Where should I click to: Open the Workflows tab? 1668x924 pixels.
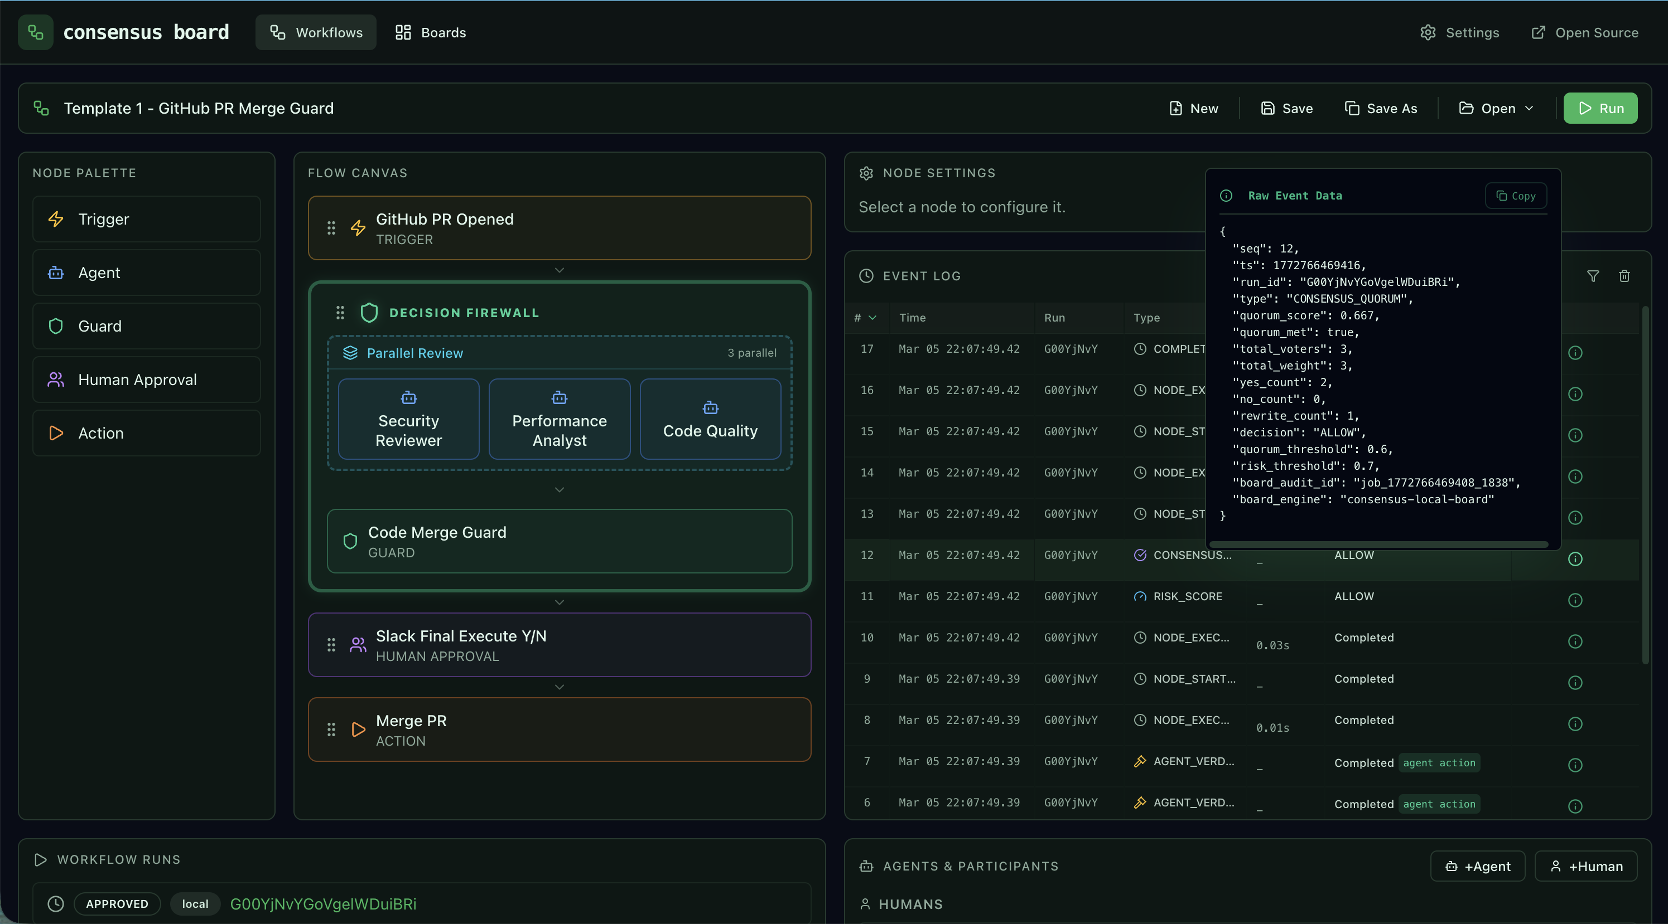(x=316, y=32)
